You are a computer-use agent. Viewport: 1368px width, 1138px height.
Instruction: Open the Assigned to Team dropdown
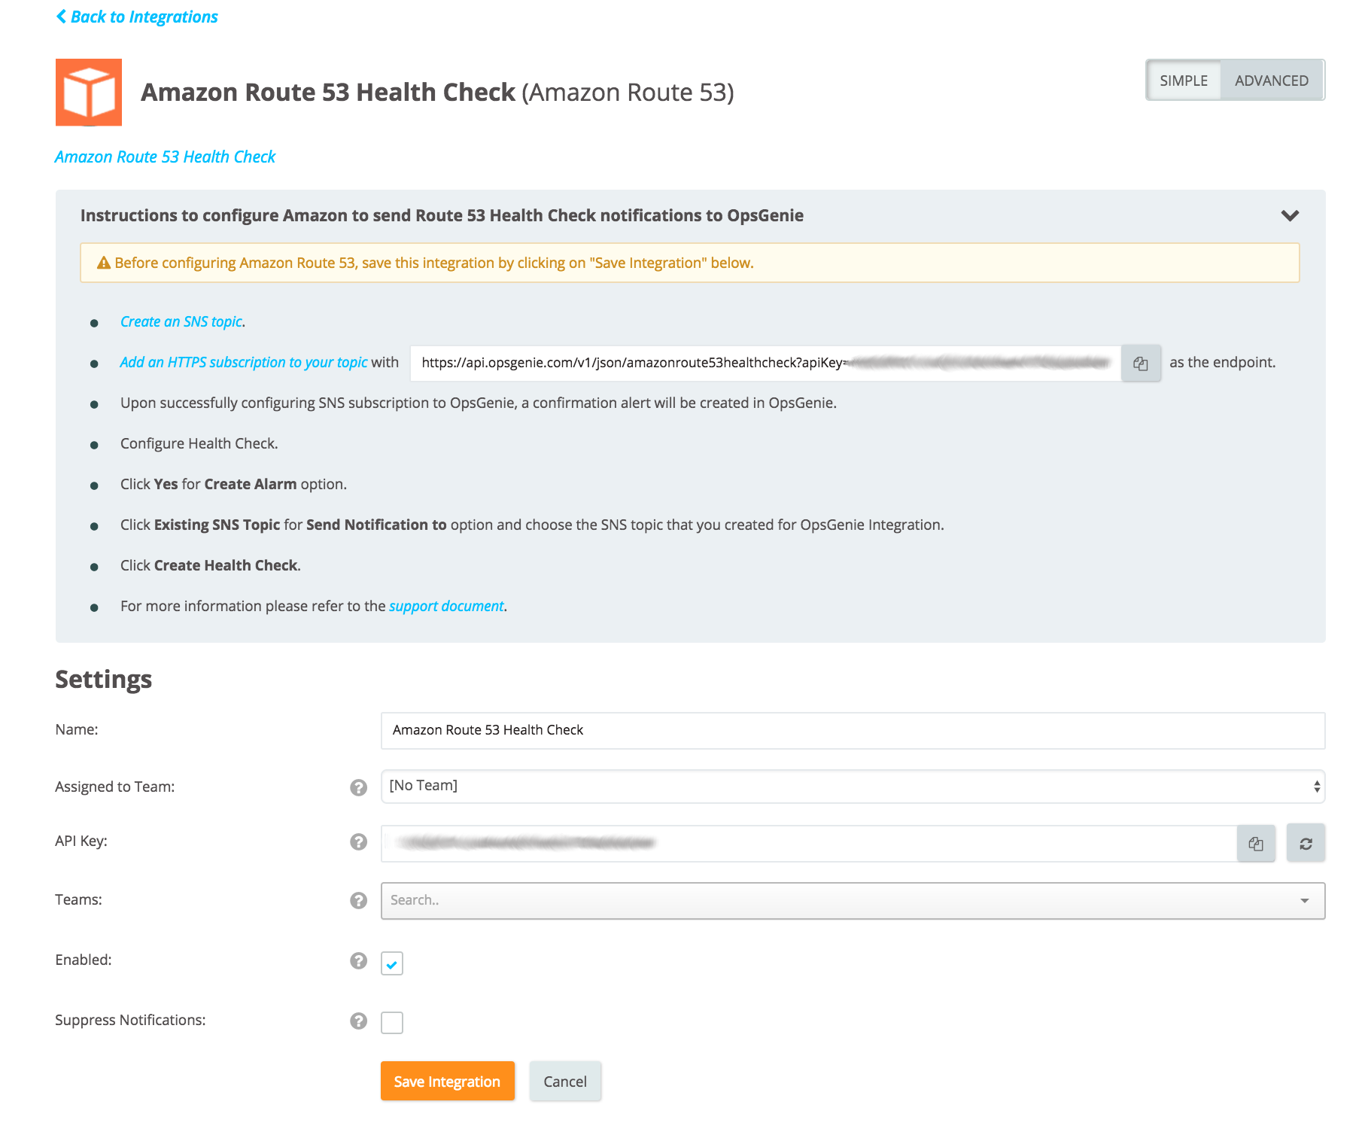(853, 787)
